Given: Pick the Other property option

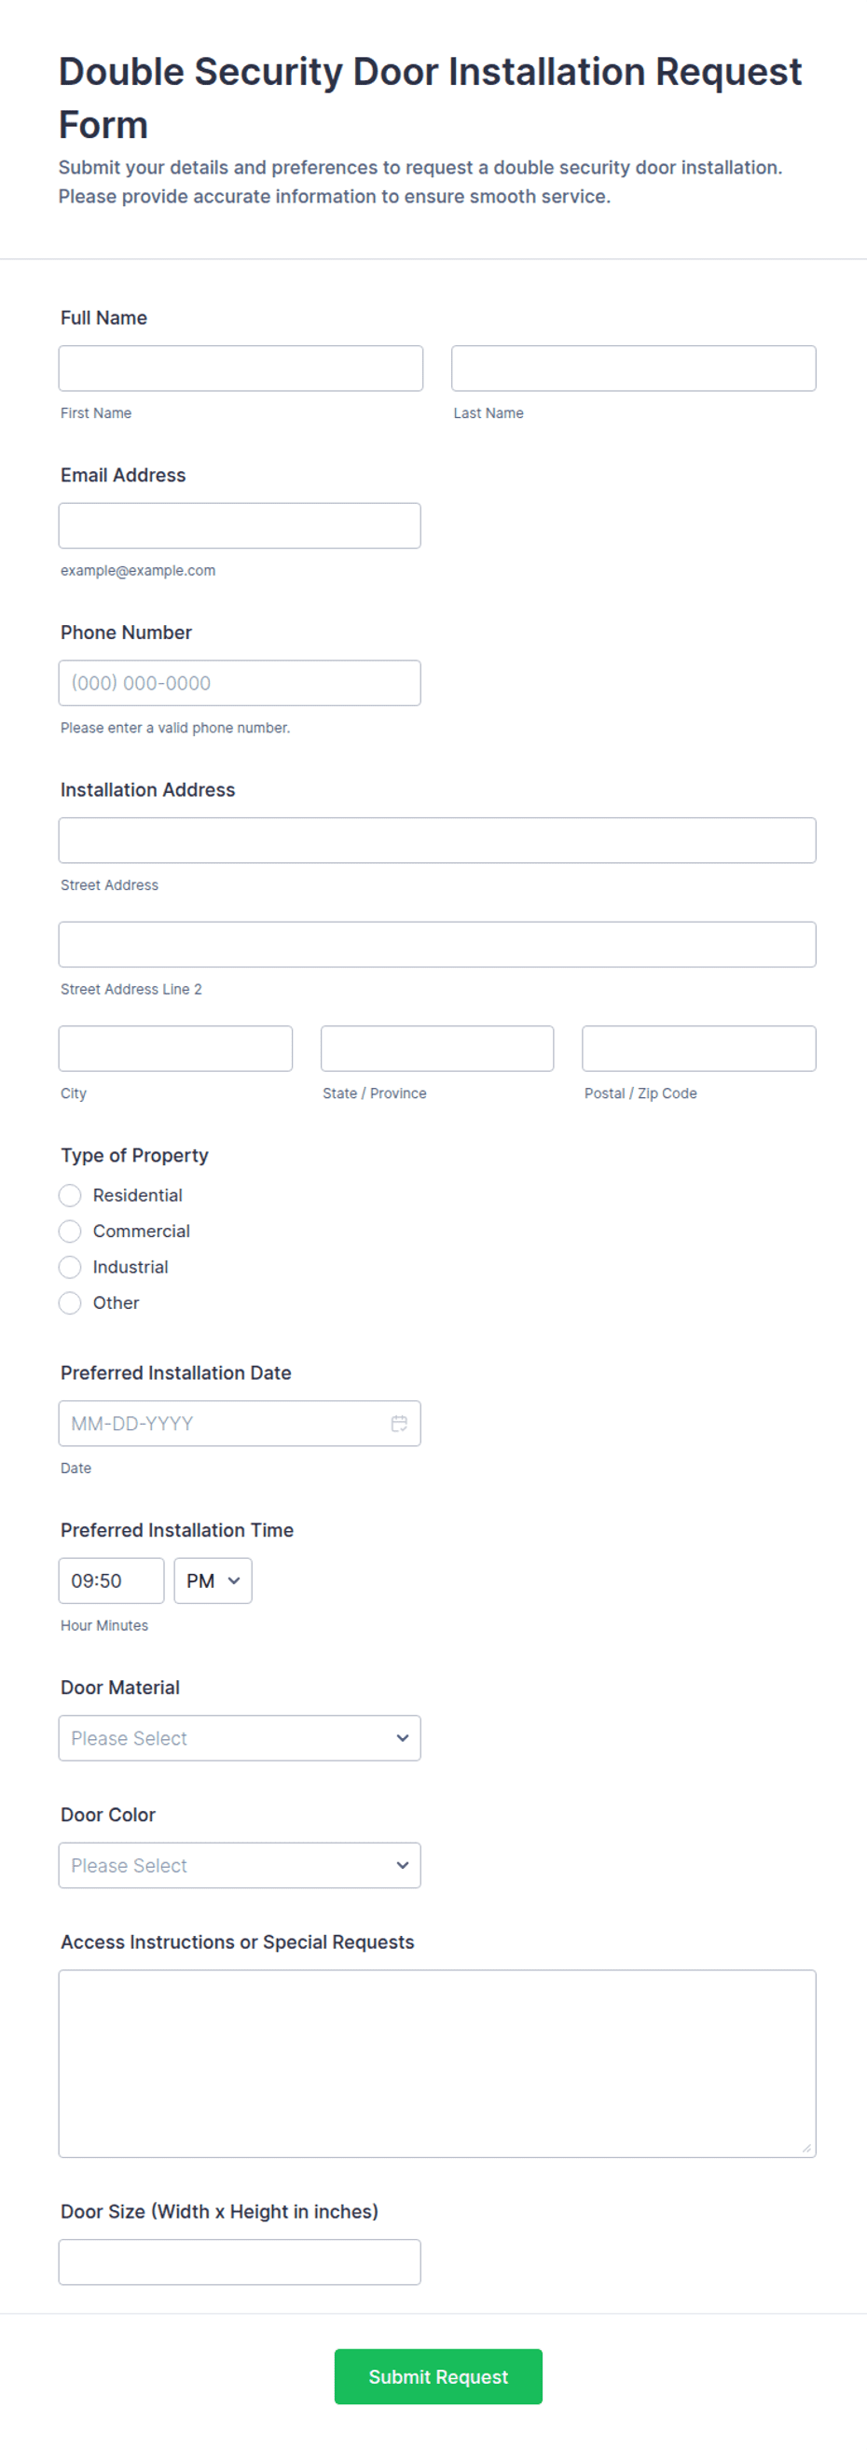Looking at the screenshot, I should [x=70, y=1302].
